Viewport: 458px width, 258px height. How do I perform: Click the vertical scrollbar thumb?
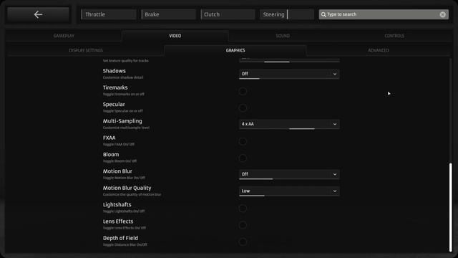coord(450,207)
